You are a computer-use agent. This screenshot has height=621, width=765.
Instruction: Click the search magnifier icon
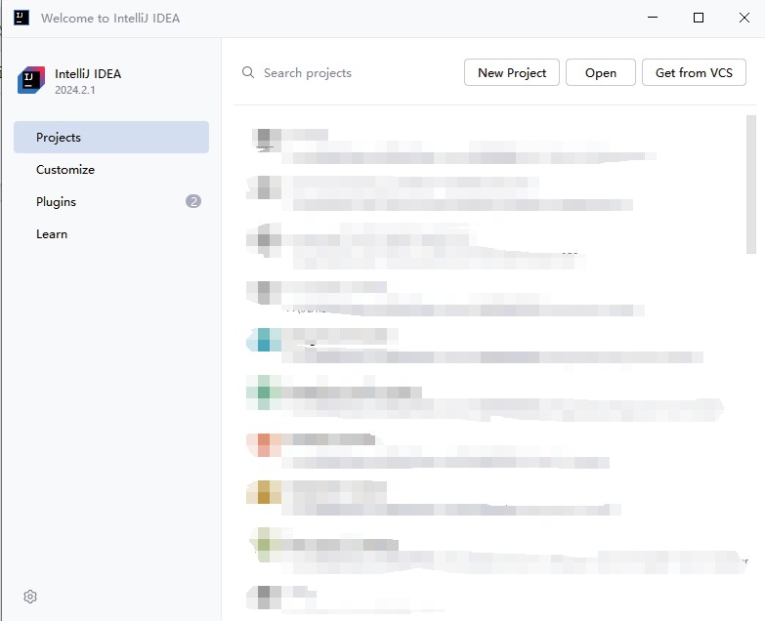pyautogui.click(x=248, y=72)
